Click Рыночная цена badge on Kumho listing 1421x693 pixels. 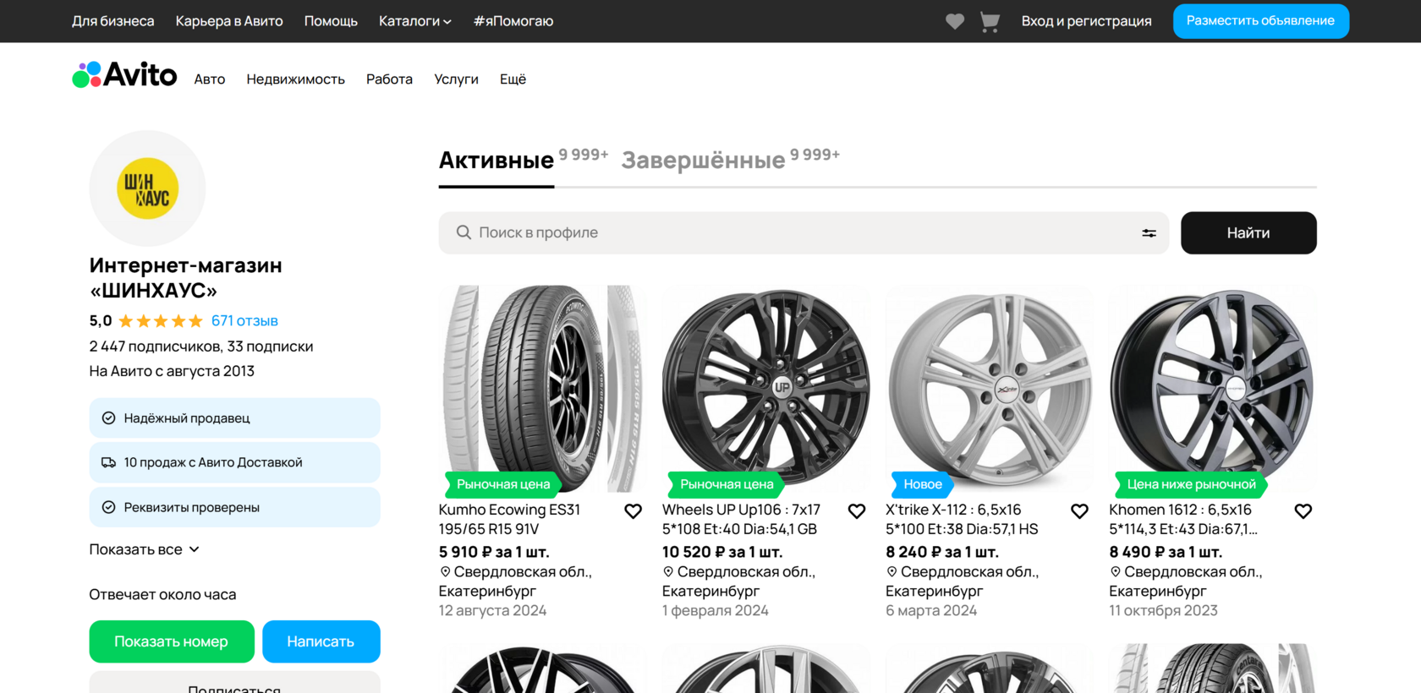[x=503, y=484]
